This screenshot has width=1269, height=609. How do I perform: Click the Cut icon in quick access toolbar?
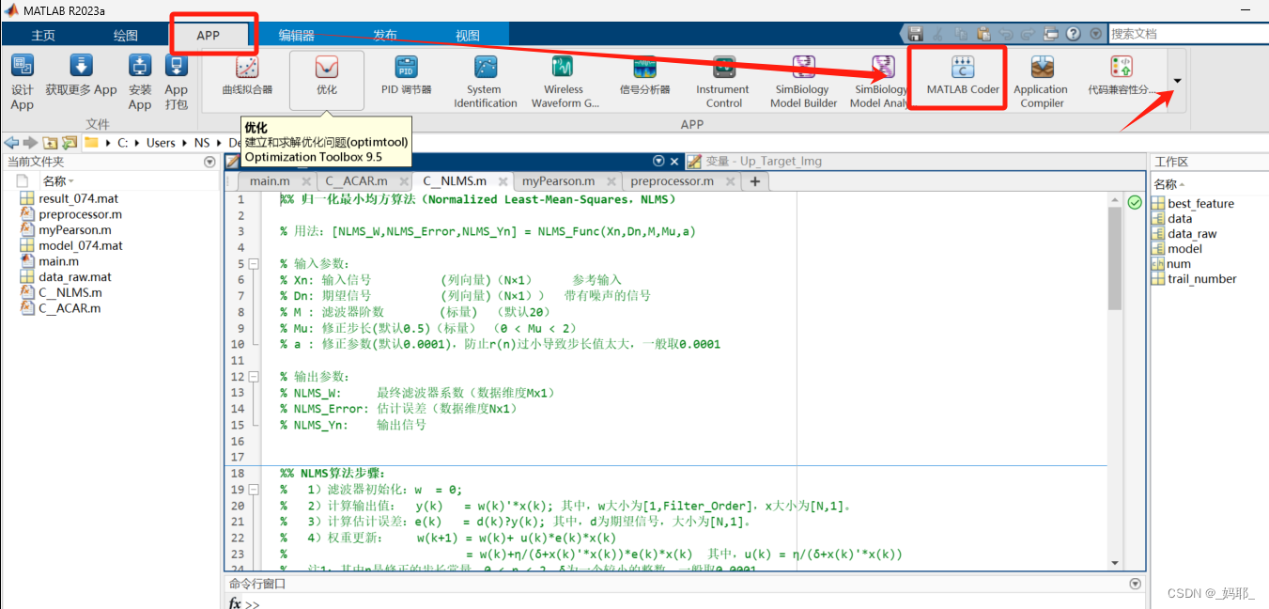pos(938,34)
